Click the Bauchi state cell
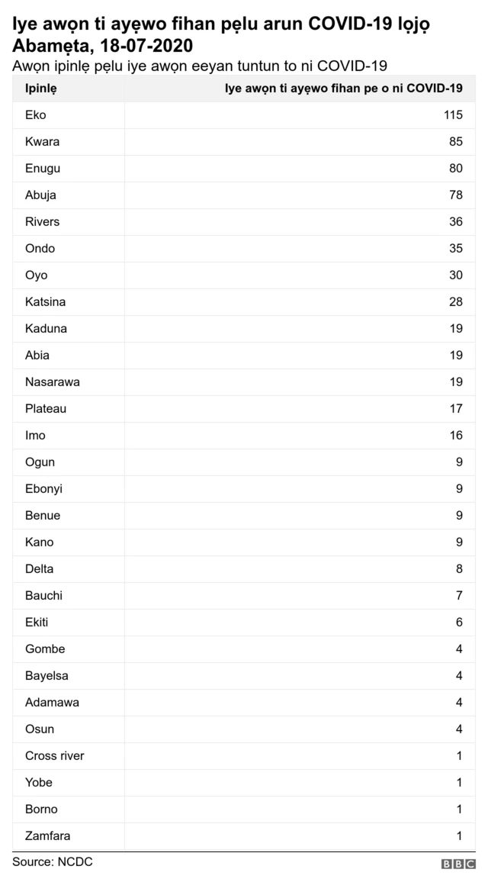488x885 pixels. [x=43, y=596]
